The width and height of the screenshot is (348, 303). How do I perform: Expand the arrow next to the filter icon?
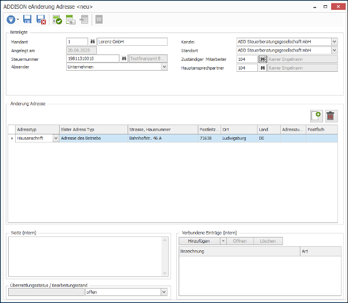18,20
